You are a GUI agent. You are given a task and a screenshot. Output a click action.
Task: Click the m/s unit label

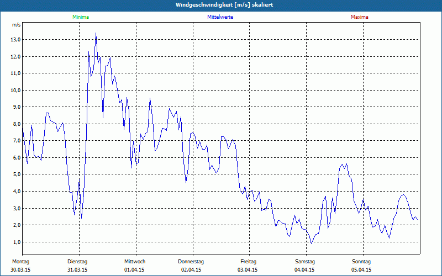16,25
